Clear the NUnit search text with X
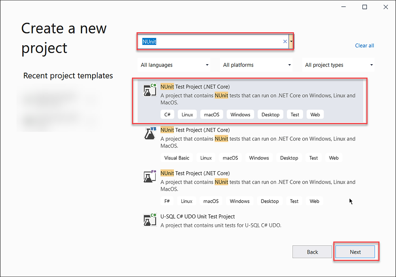 [285, 41]
